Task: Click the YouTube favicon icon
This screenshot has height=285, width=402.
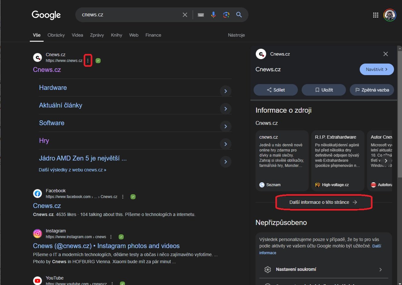Action: (38, 281)
